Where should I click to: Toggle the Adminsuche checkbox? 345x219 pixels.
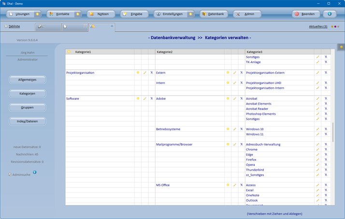[10, 175]
